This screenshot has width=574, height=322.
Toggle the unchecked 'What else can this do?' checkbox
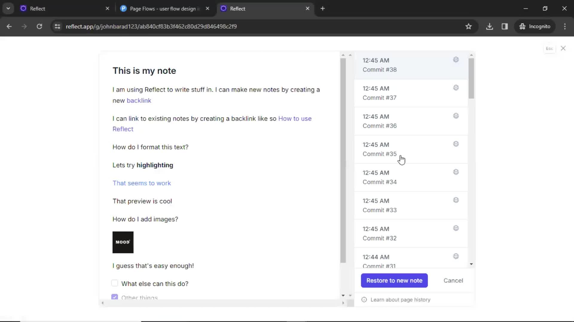click(x=115, y=284)
